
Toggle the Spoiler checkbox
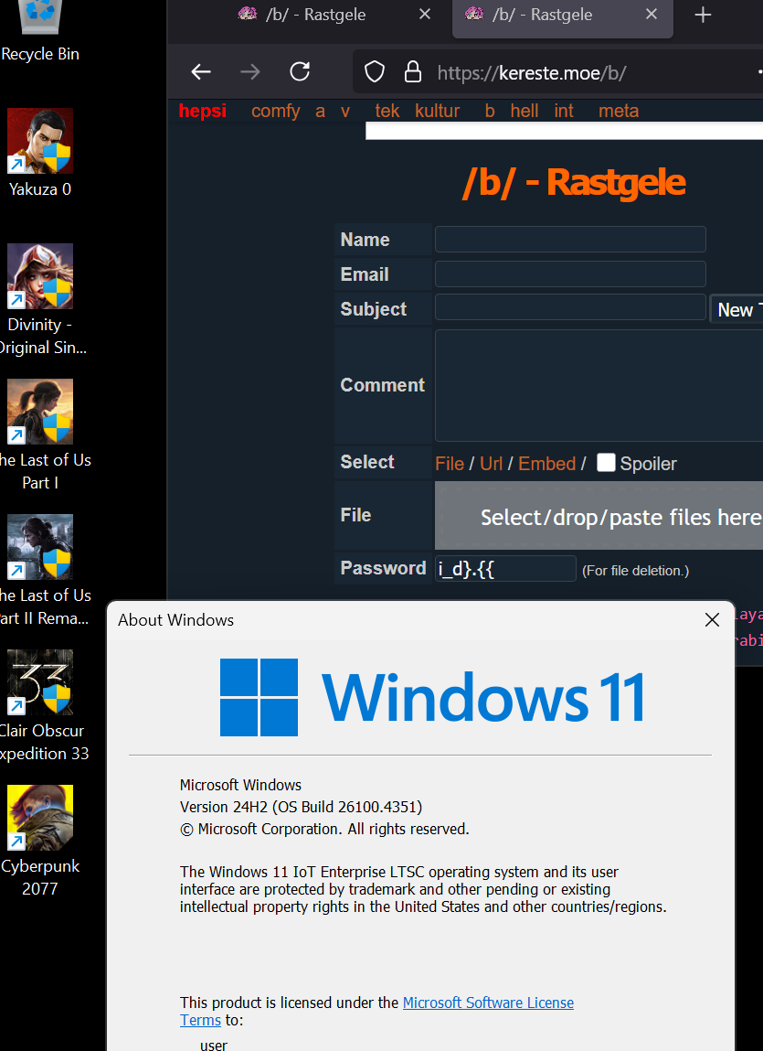(606, 463)
